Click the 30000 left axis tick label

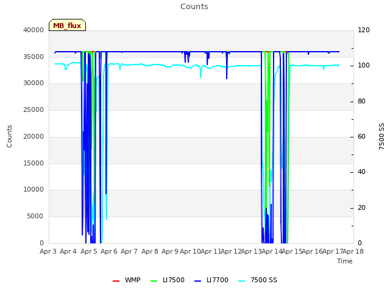pos(34,83)
